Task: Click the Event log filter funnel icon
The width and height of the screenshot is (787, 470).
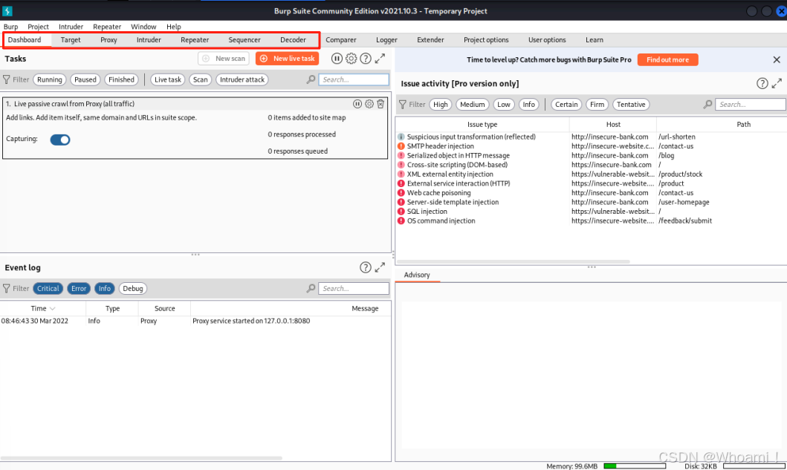Action: click(7, 288)
